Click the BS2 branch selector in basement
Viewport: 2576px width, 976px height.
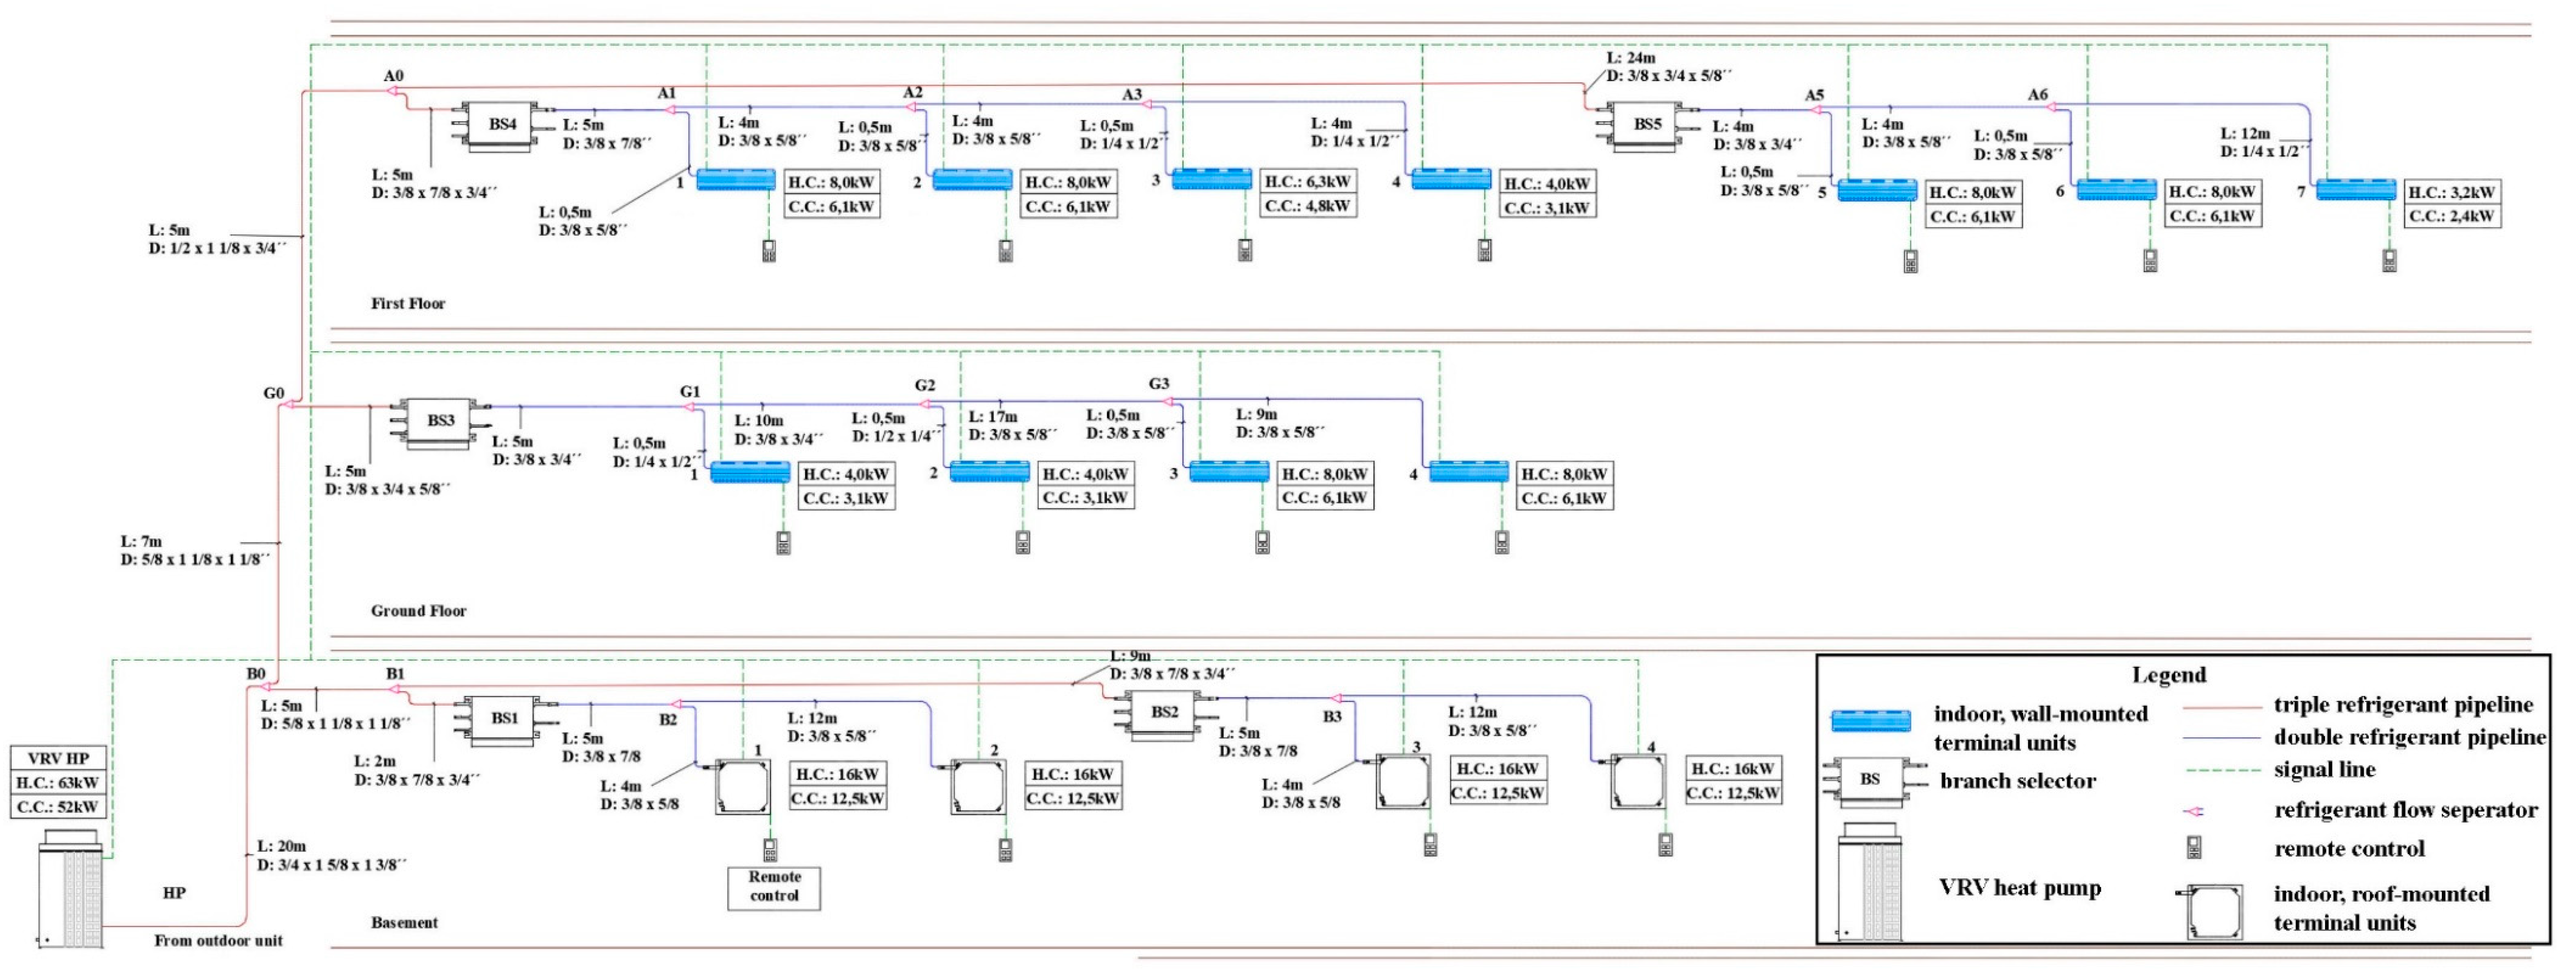coord(1164,713)
